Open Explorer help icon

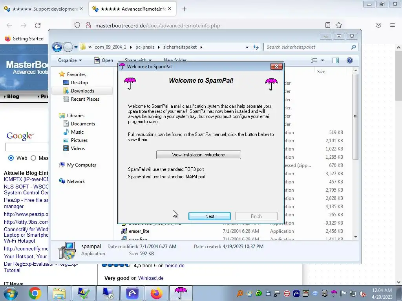click(350, 60)
